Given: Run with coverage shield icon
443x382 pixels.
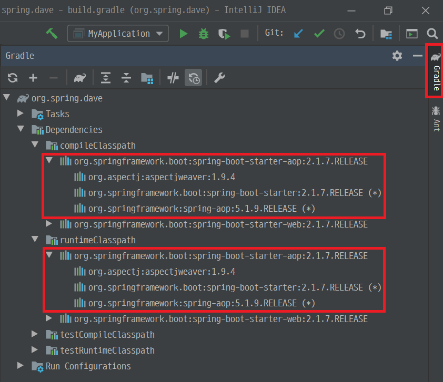Looking at the screenshot, I should point(224,34).
